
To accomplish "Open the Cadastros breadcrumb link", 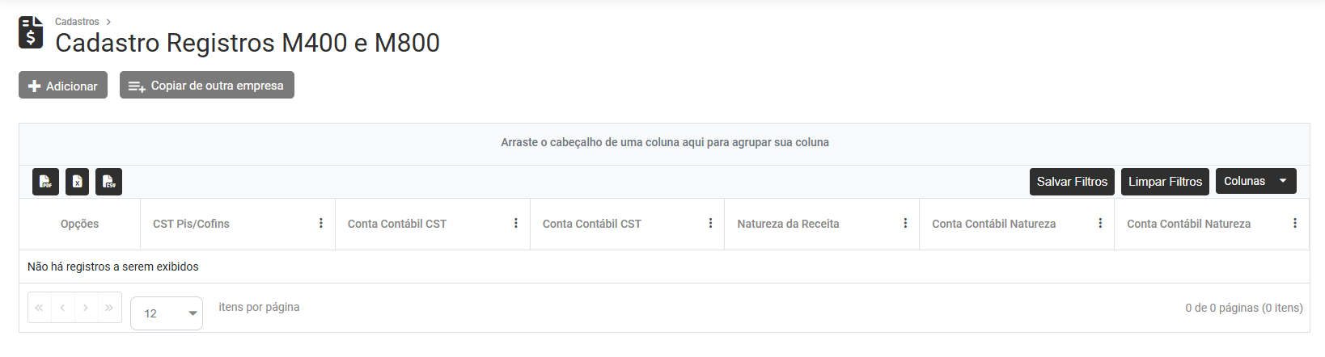I will coord(77,22).
